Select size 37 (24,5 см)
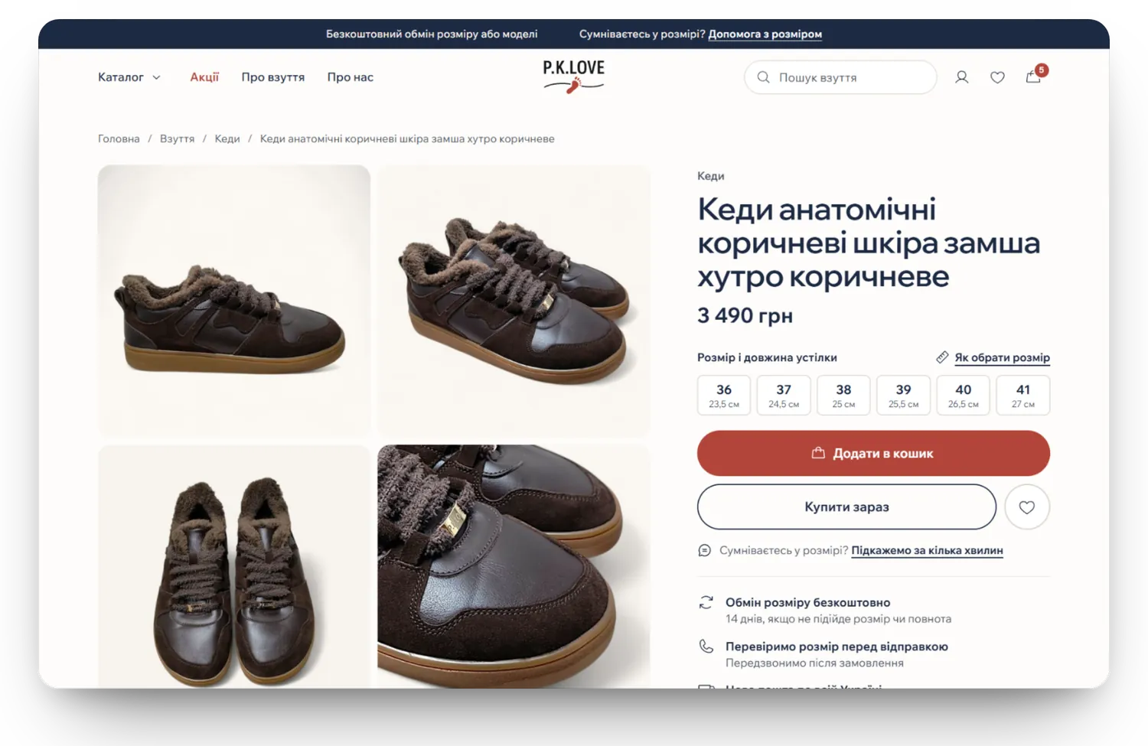The width and height of the screenshot is (1148, 746). (784, 395)
